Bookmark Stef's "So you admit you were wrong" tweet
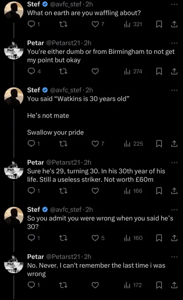The width and height of the screenshot is (183, 300). pyautogui.click(x=159, y=238)
